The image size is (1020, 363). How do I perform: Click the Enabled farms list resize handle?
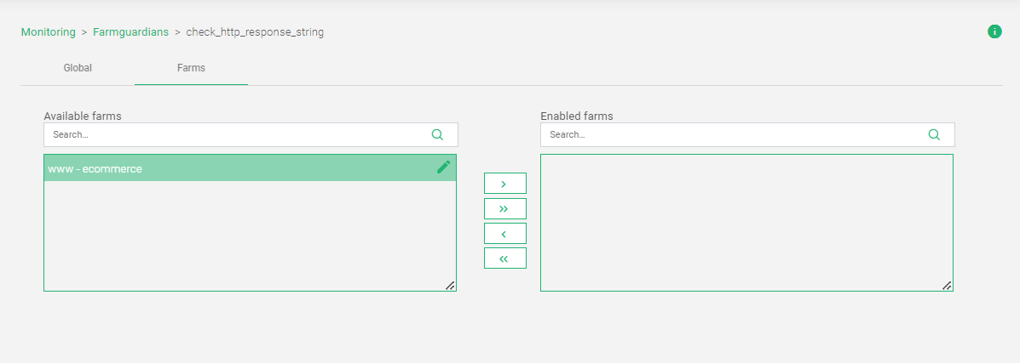pos(948,285)
